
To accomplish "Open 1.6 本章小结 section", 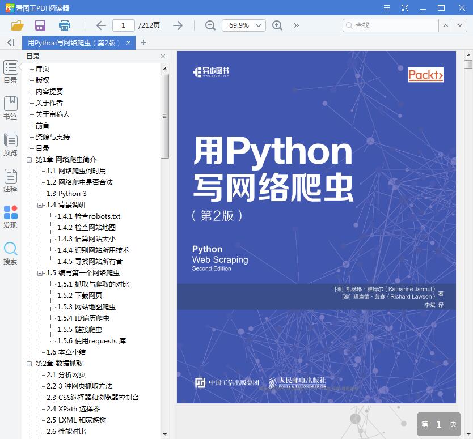I will click(x=66, y=352).
